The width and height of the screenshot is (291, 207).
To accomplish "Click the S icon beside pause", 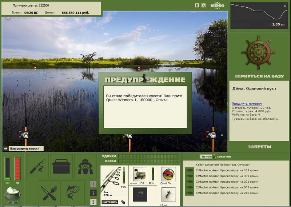I will (203, 5).
